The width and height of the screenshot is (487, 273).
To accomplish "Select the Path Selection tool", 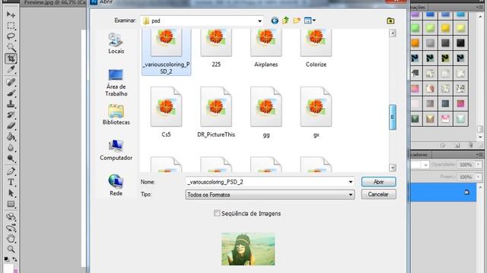I will 11,193.
